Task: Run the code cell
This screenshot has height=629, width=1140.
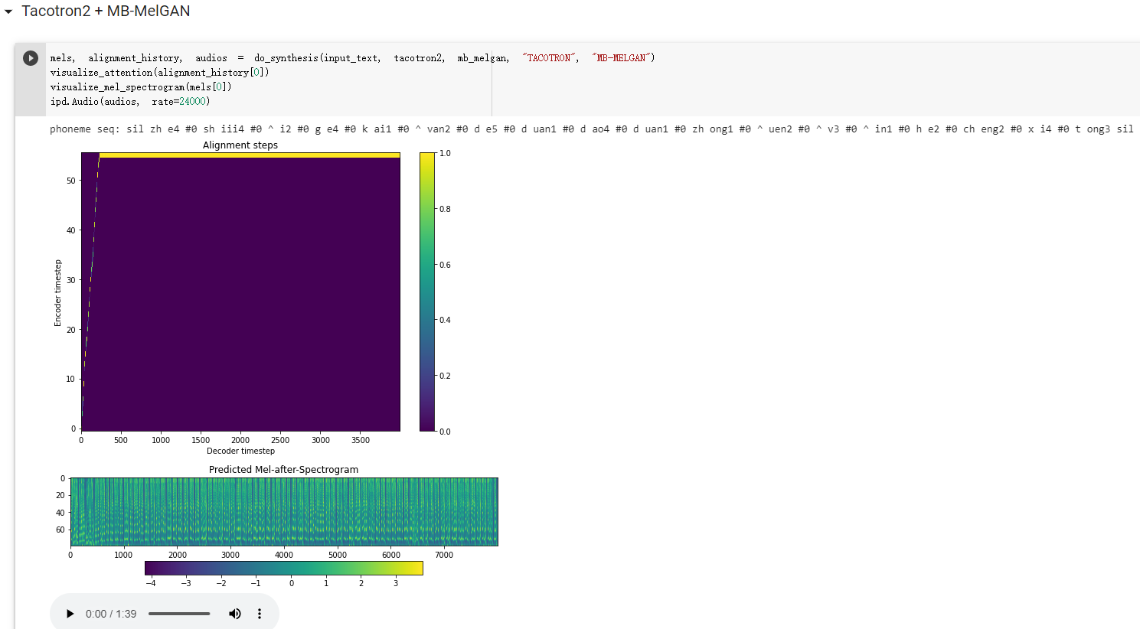Action: [31, 57]
